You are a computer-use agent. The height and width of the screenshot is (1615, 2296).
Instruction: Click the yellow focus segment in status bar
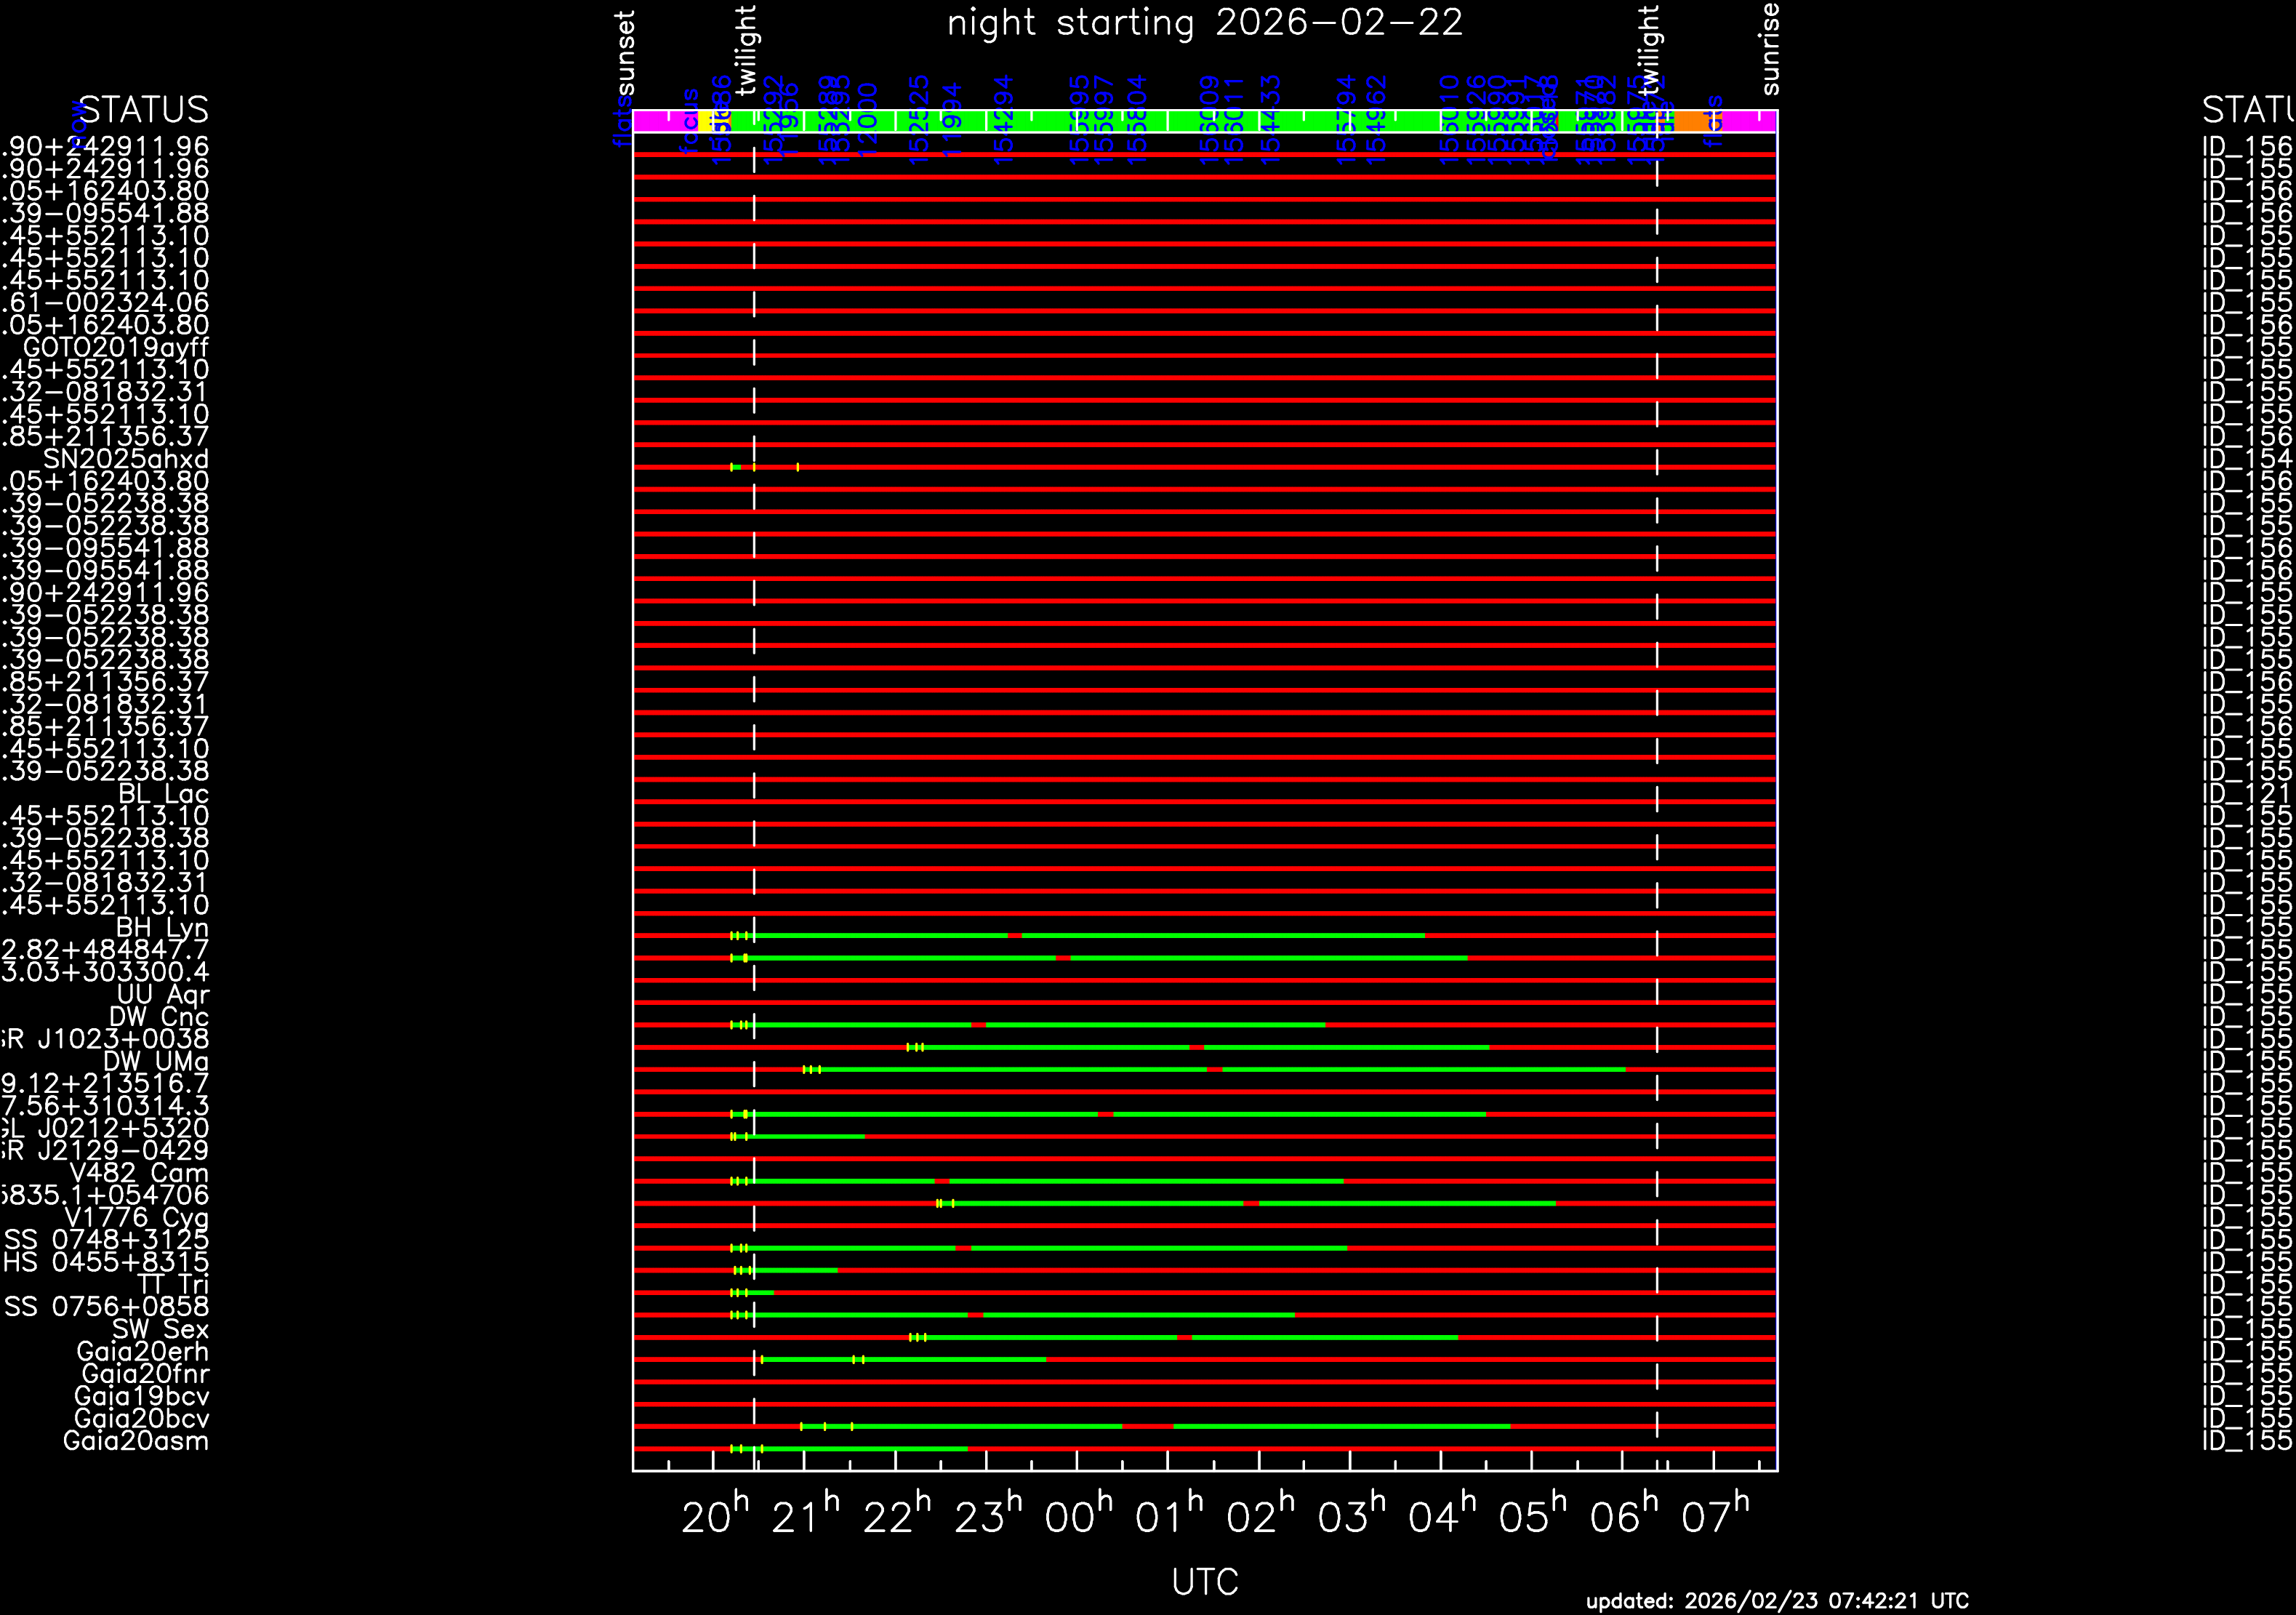(704, 122)
